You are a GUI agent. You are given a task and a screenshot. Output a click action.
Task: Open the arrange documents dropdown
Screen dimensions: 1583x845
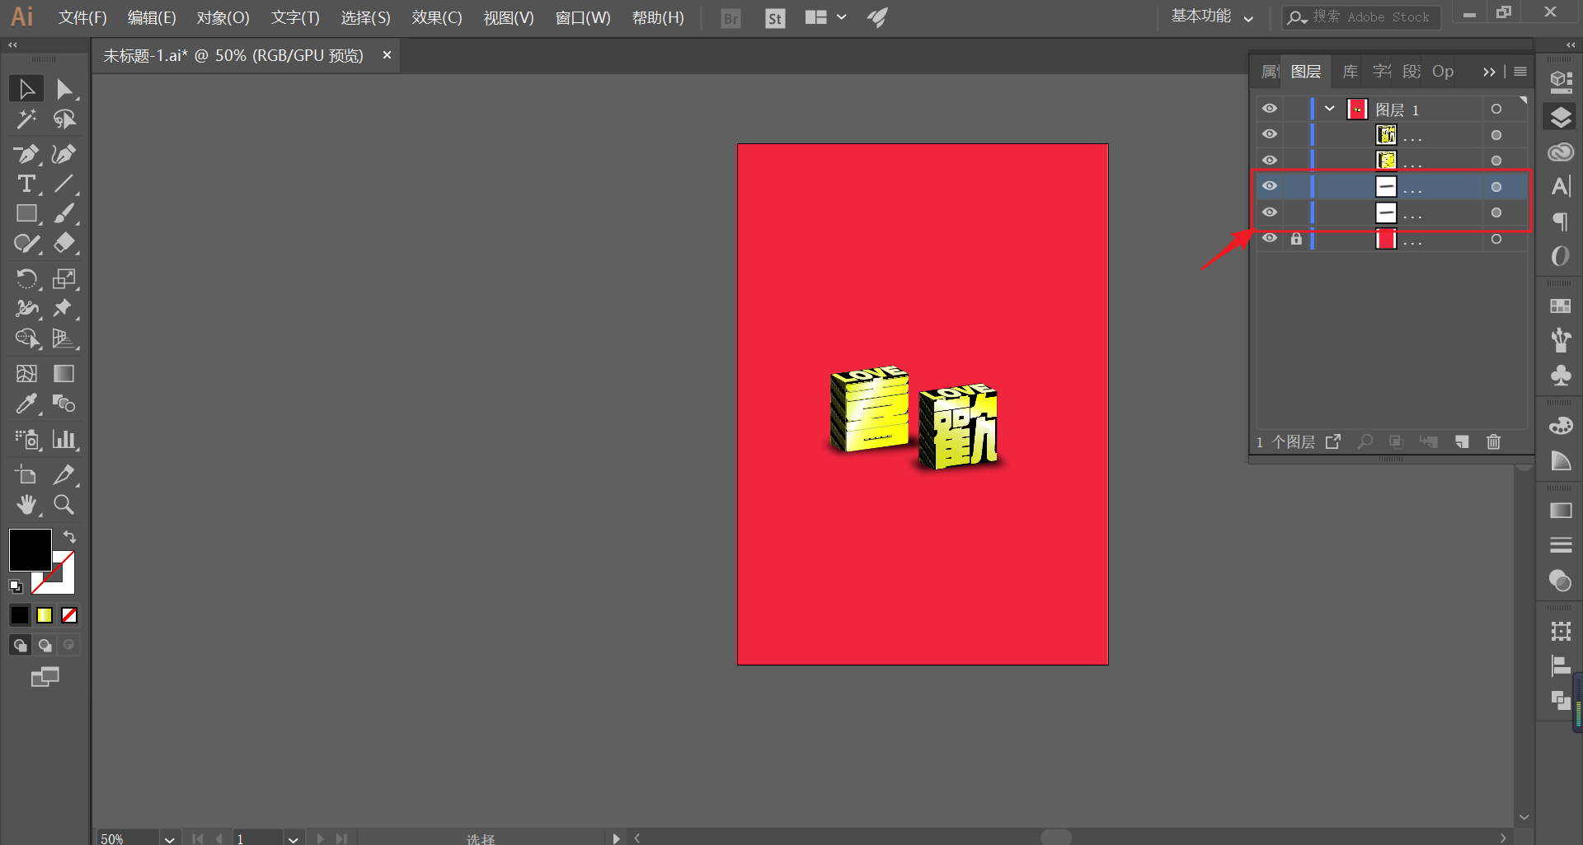point(826,17)
